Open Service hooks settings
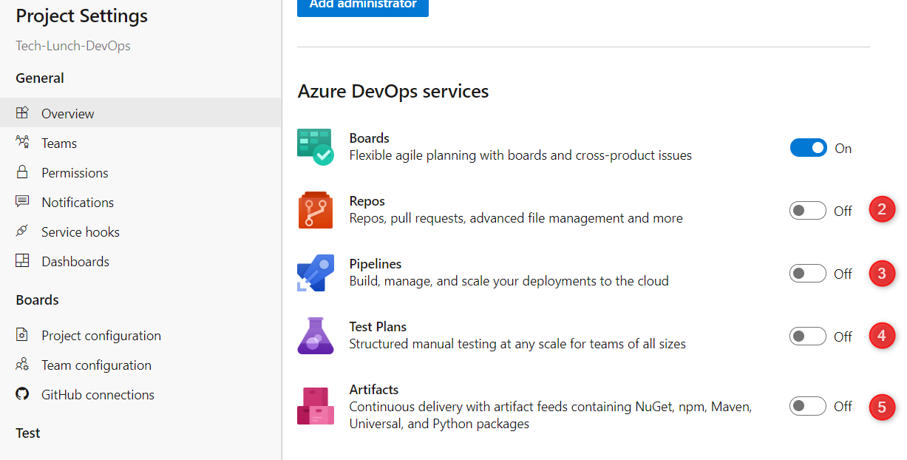The width and height of the screenshot is (907, 460). (80, 231)
